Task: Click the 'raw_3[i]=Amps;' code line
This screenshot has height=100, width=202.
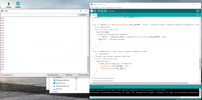Action: click(103, 32)
